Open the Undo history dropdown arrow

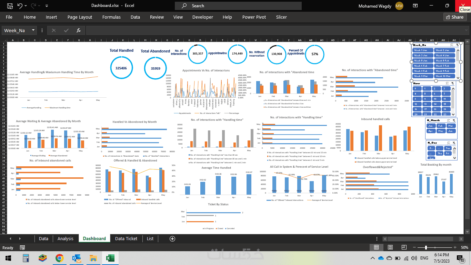coord(26,6)
